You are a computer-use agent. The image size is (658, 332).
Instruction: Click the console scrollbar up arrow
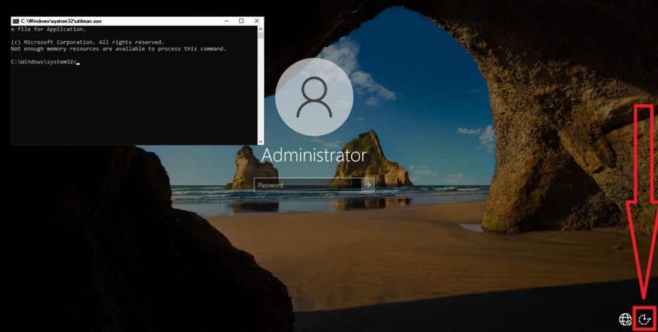coord(260,29)
